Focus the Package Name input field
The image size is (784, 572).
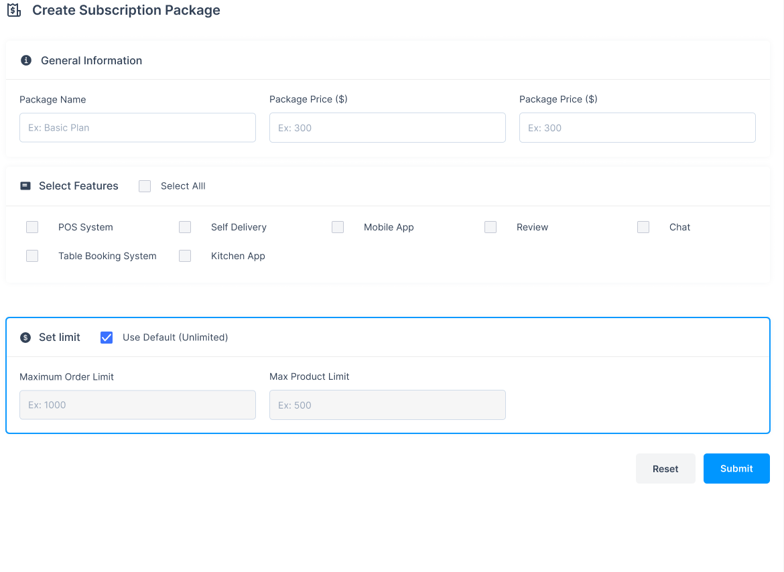(x=137, y=127)
